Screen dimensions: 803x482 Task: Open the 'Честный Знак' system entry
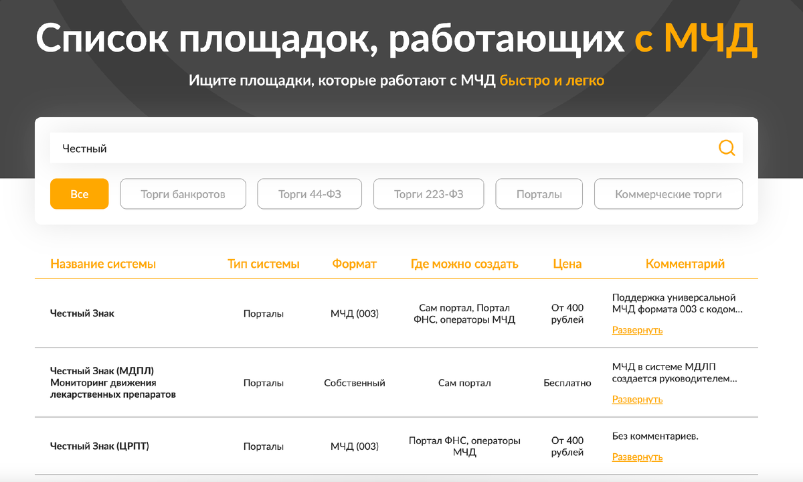point(81,312)
